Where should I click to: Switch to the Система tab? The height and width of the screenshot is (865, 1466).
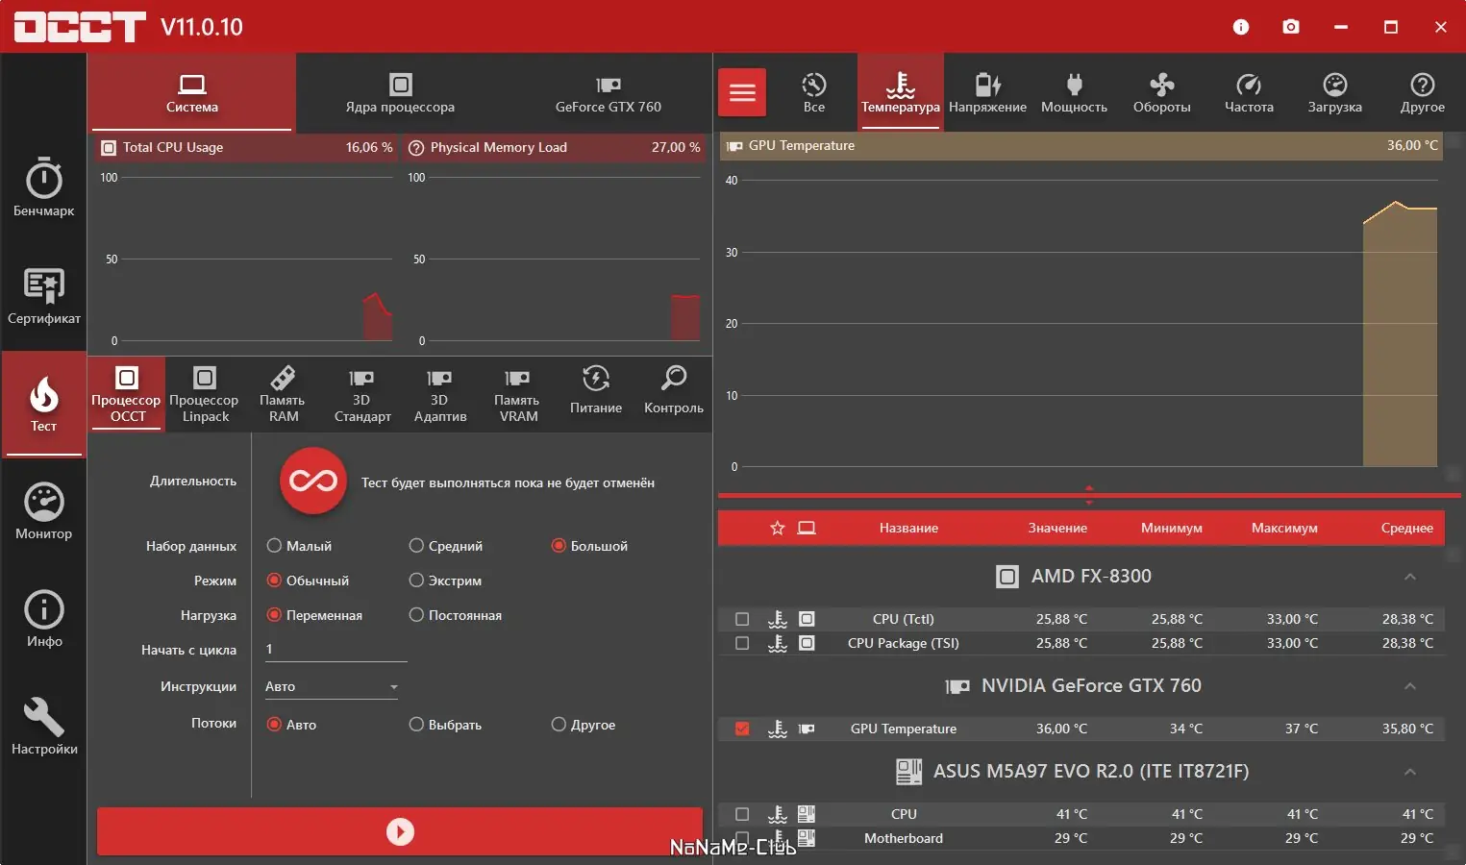(x=192, y=93)
